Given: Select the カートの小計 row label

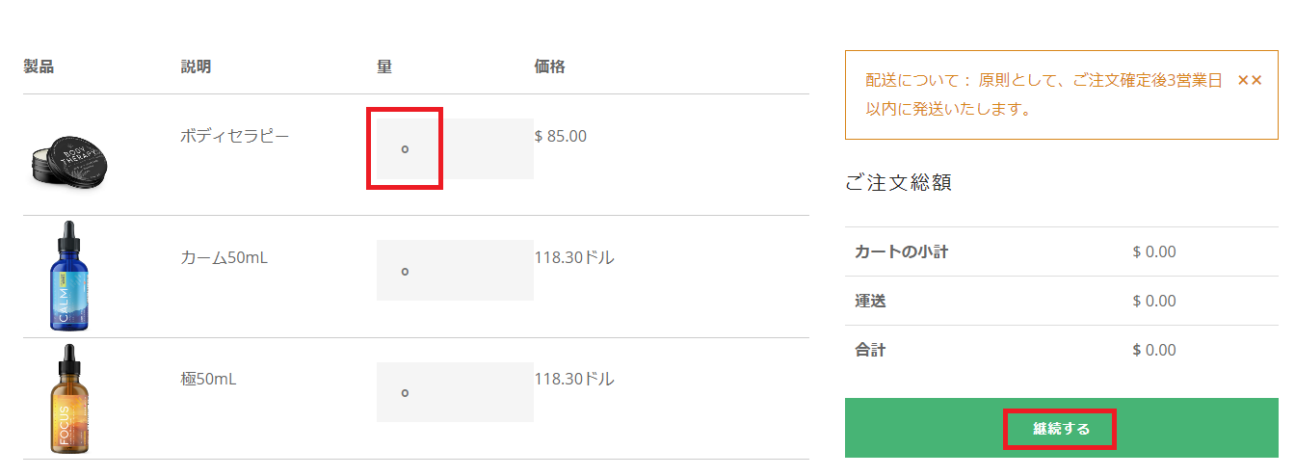Looking at the screenshot, I should click(x=901, y=252).
